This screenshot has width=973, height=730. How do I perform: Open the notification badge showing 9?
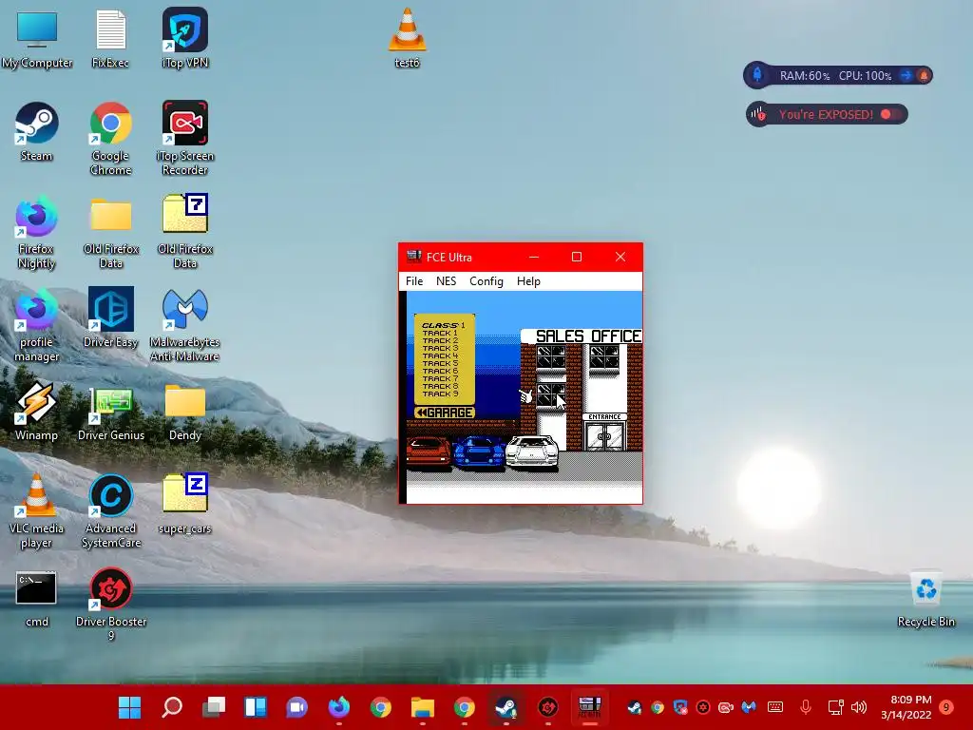pos(946,707)
